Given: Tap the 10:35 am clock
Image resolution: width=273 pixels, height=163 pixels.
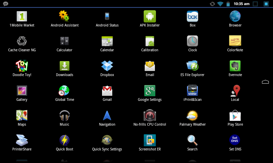Looking at the screenshot, I should pyautogui.click(x=242, y=4).
